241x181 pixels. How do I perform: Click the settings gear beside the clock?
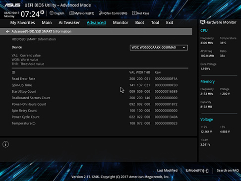click(x=42, y=12)
